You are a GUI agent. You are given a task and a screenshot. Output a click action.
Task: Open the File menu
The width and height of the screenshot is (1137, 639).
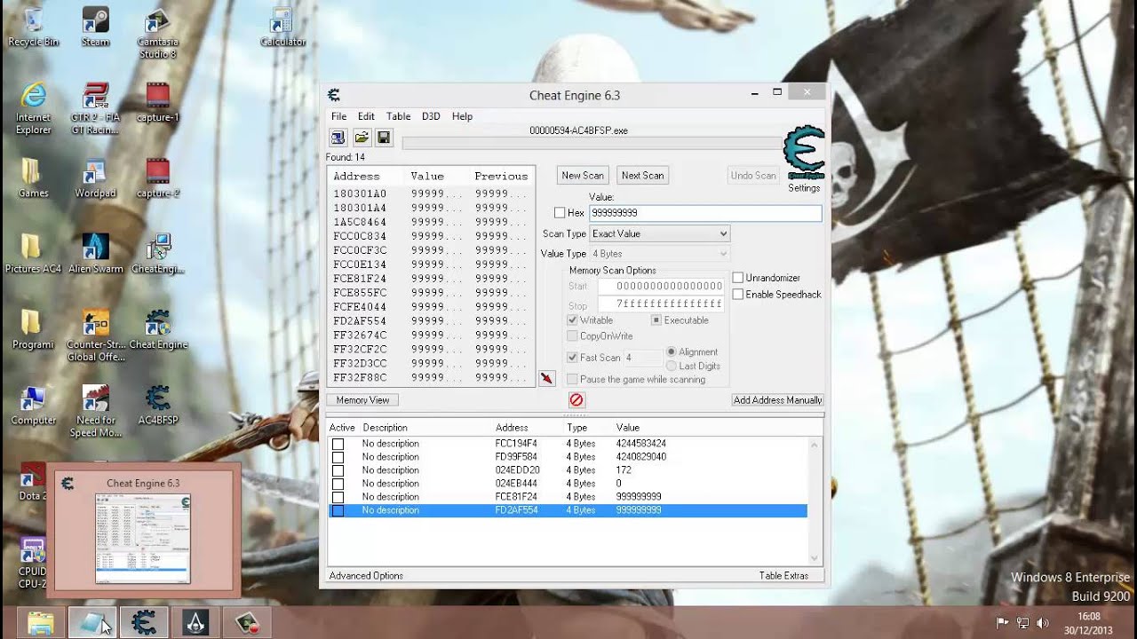338,116
